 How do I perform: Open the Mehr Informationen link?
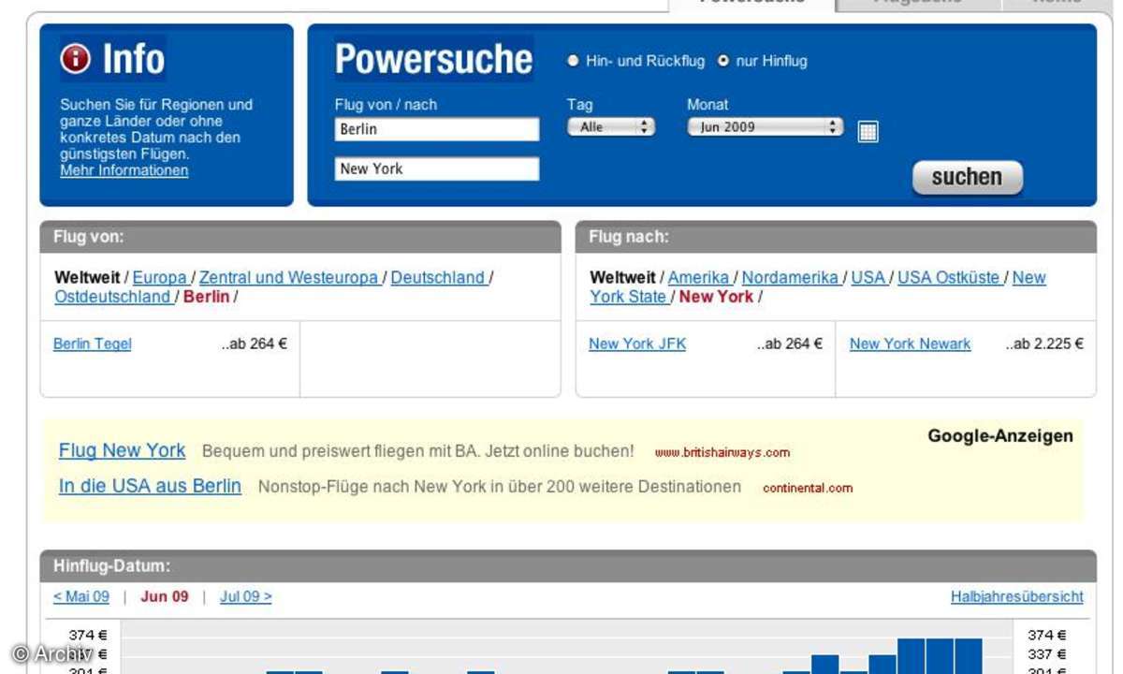point(124,170)
